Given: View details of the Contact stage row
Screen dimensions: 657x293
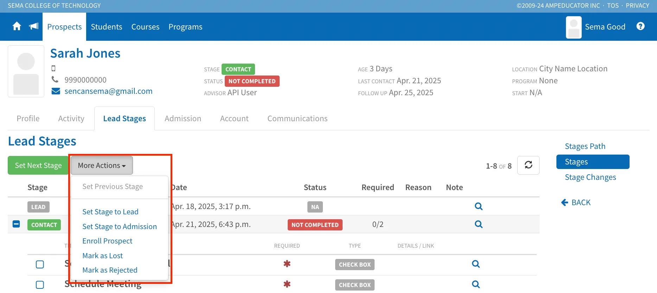Looking at the screenshot, I should coord(478,224).
